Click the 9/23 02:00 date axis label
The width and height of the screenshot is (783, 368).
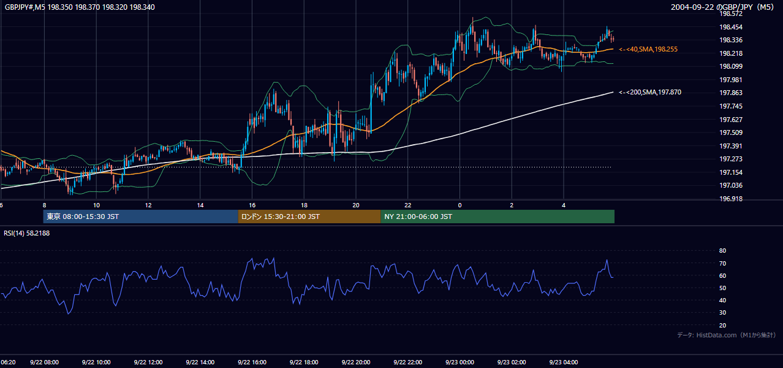pos(512,362)
